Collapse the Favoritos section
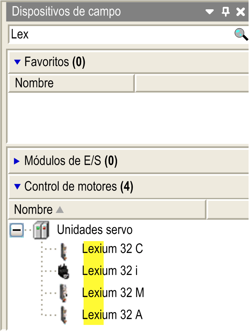252x331 pixels. pos(17,62)
